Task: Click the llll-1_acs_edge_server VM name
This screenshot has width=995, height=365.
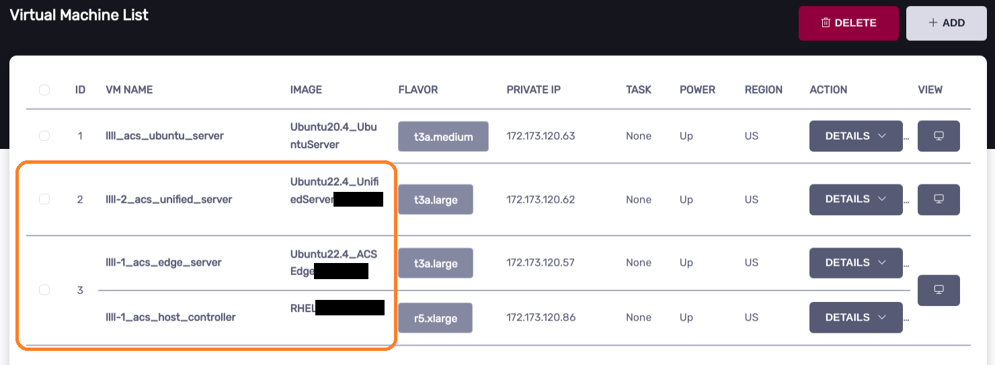Action: [163, 262]
